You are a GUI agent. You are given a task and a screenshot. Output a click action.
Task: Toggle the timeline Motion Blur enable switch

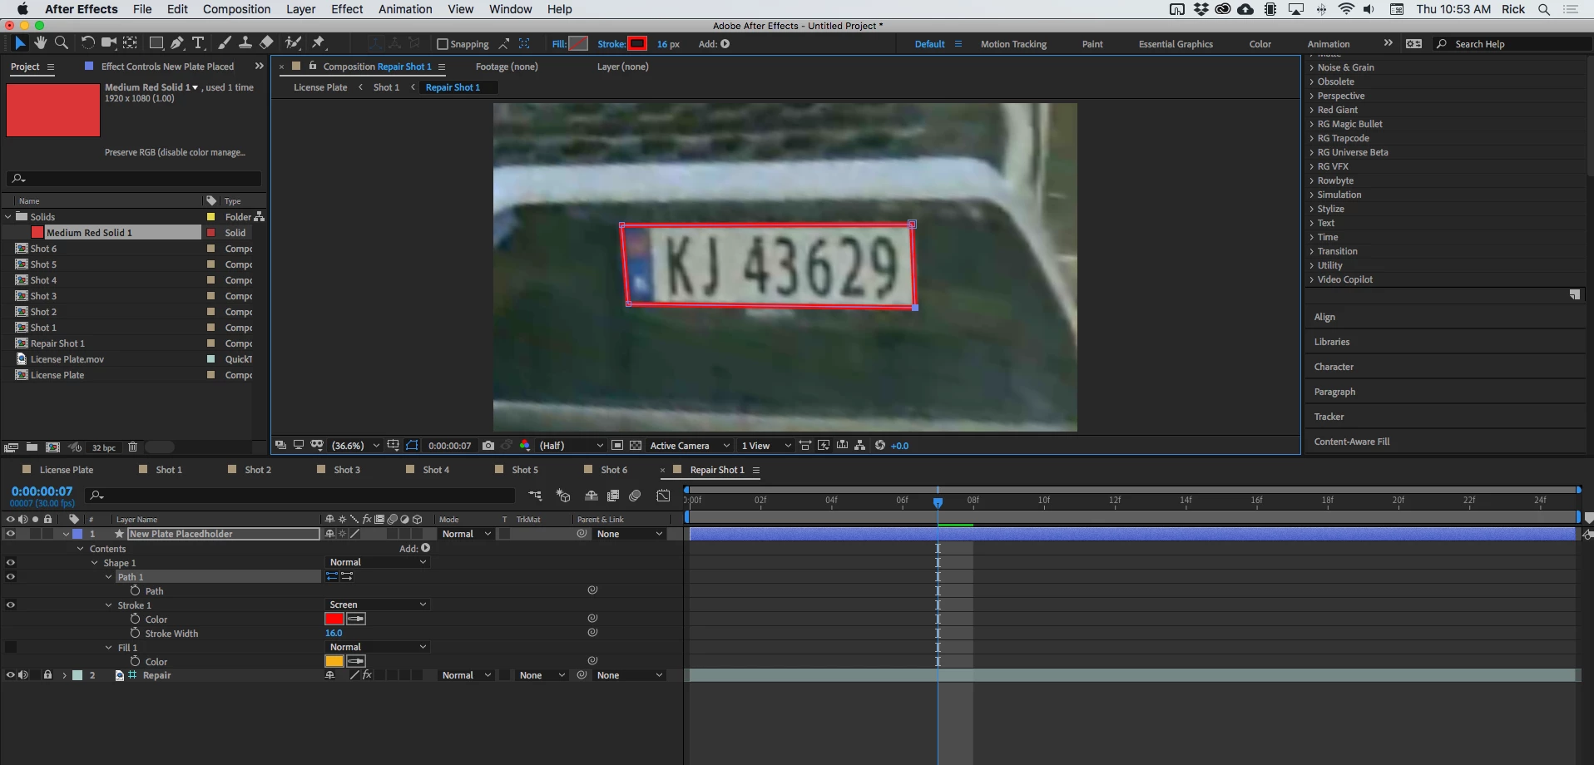point(635,496)
